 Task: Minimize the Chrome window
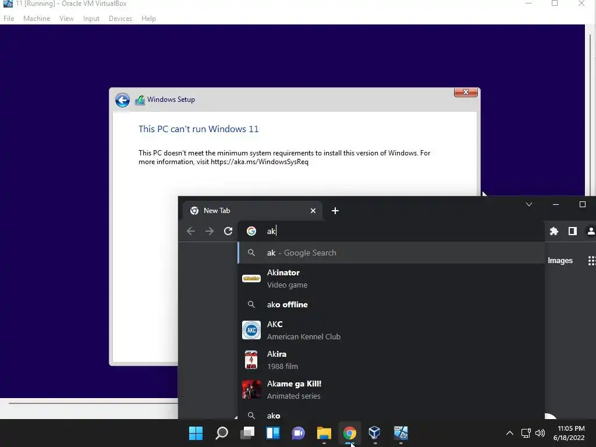pyautogui.click(x=556, y=204)
